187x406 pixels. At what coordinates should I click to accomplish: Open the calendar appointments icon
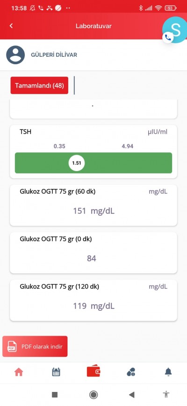56,372
